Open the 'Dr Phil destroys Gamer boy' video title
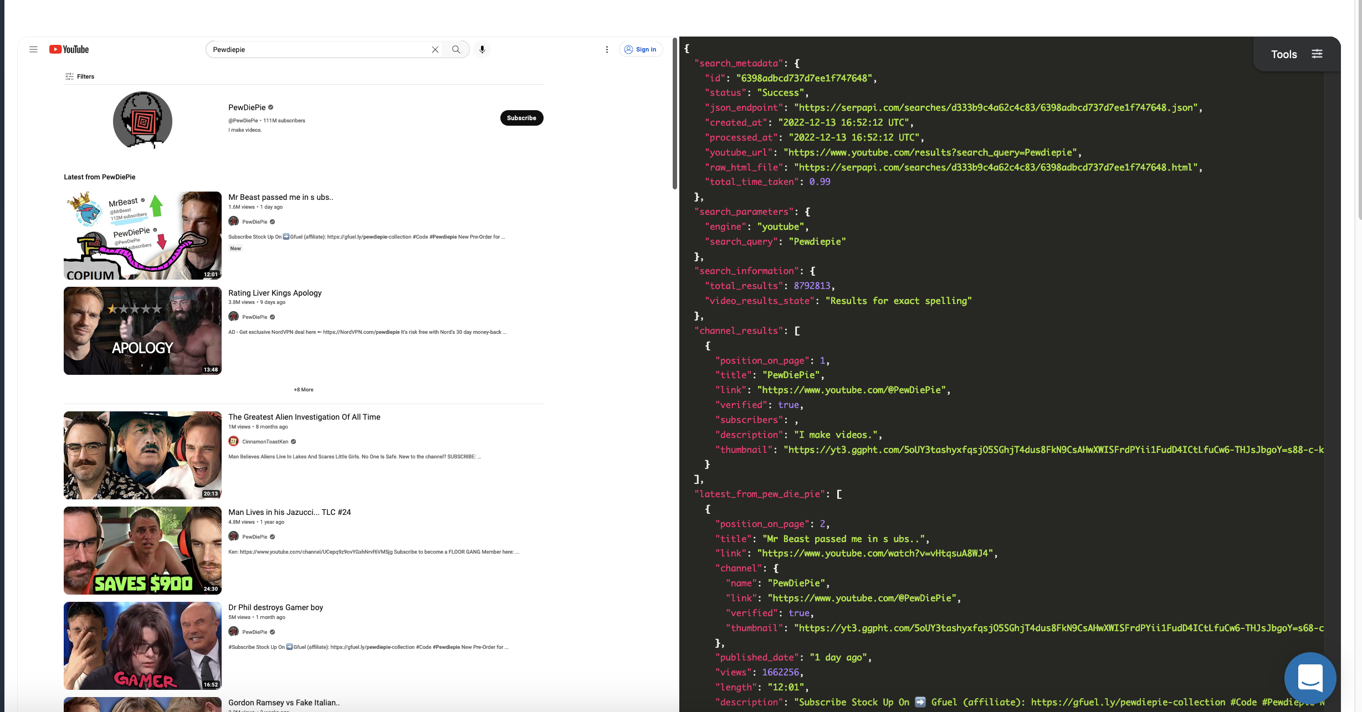 point(275,607)
